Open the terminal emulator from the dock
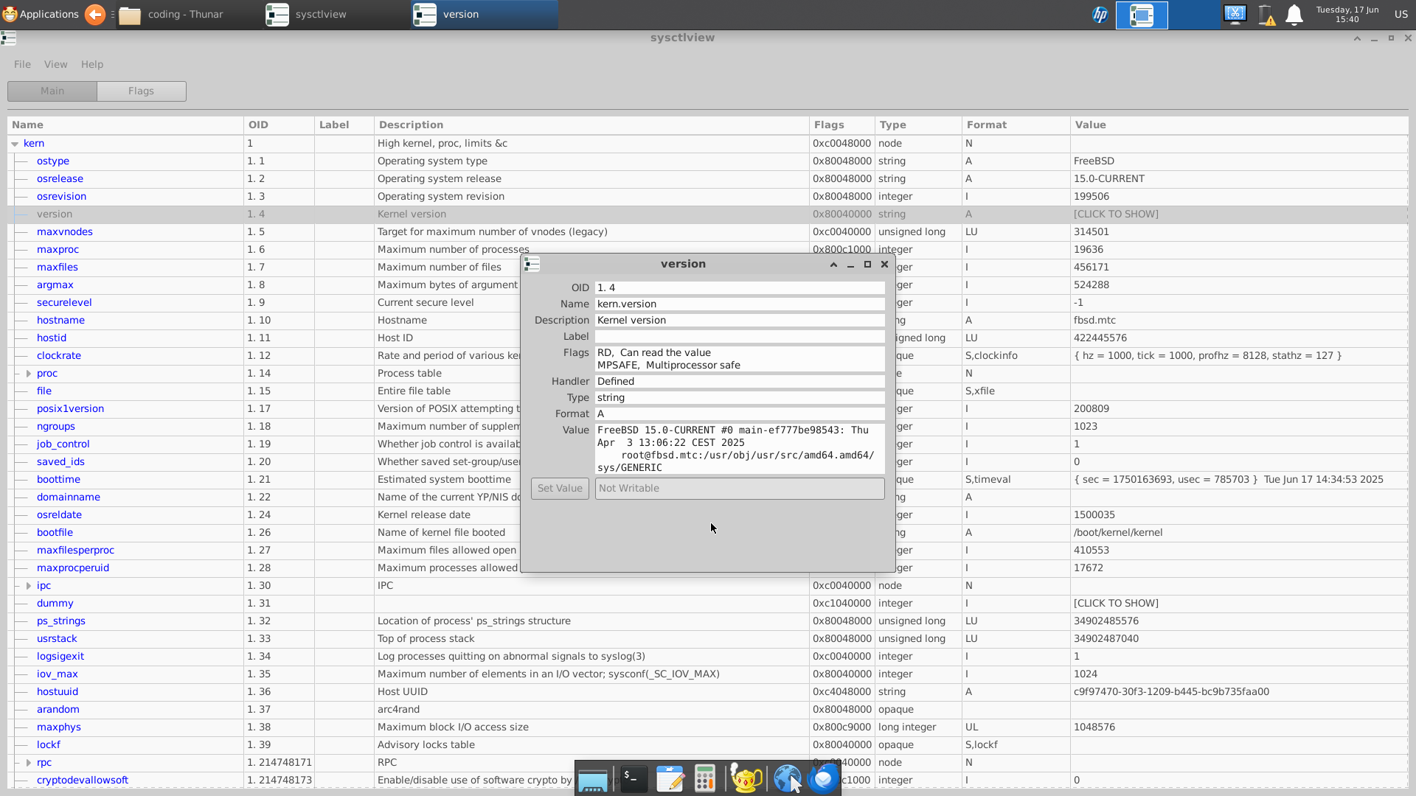 click(634, 778)
